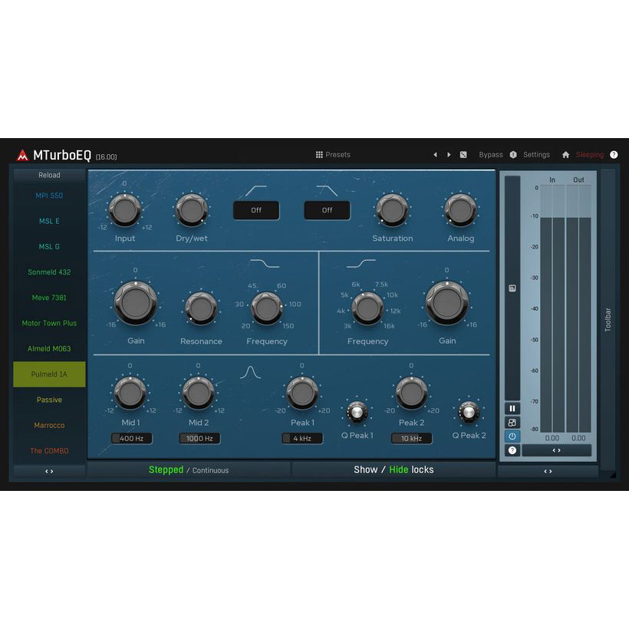This screenshot has width=629, height=629.
Task: Choose Hide locks option
Action: tap(399, 469)
